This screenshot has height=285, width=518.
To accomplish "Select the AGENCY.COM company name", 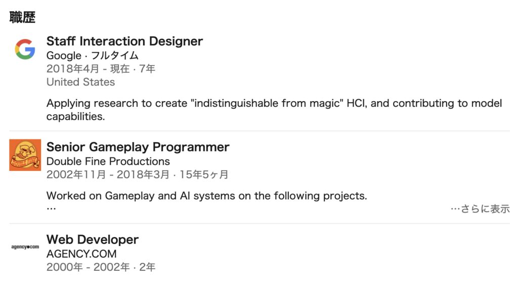I will pos(81,254).
